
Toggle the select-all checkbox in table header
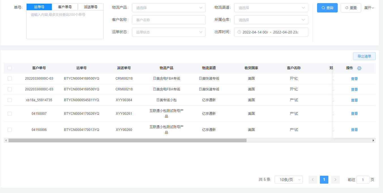[x=10, y=68]
